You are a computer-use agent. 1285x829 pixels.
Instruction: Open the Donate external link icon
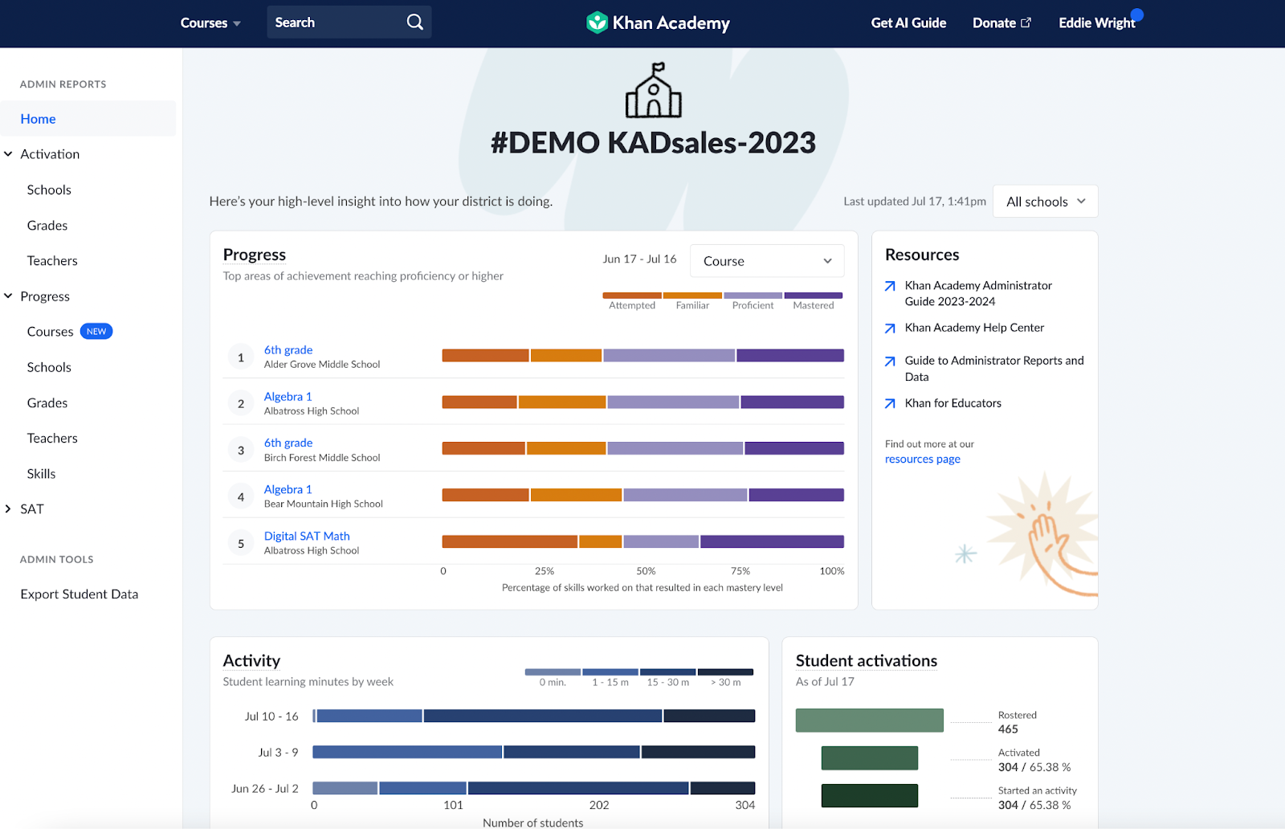tap(1026, 22)
